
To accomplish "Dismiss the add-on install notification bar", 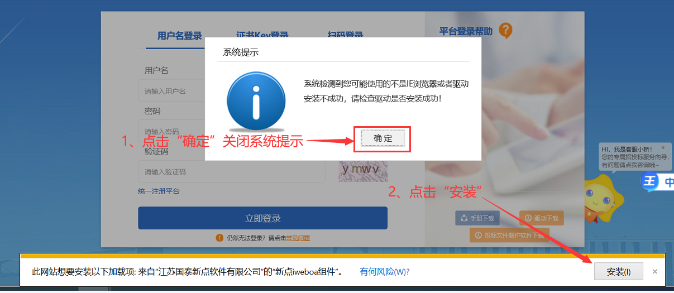I will (x=654, y=272).
